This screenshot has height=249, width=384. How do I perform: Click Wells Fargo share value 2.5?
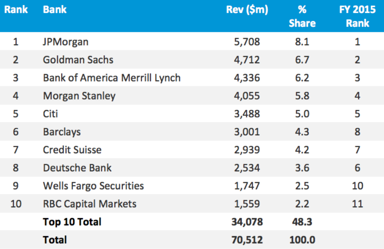point(302,186)
